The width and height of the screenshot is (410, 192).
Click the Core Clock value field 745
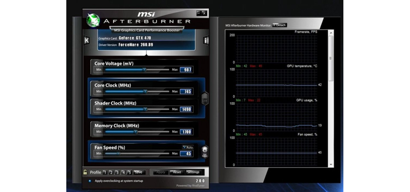point(186,92)
